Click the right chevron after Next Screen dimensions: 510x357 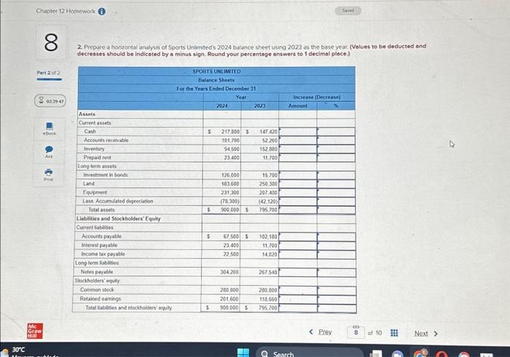(436, 334)
